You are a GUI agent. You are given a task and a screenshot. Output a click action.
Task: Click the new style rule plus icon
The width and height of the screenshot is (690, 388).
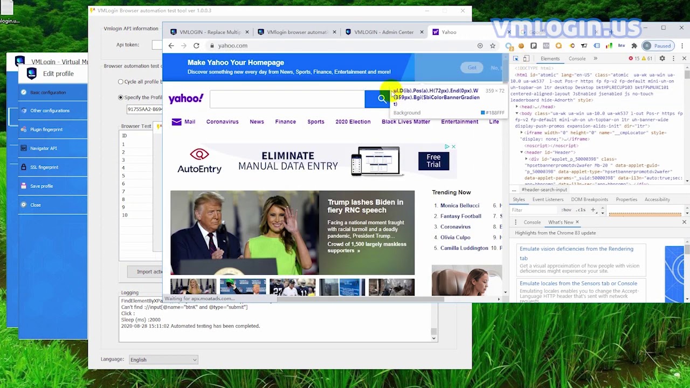coord(593,210)
